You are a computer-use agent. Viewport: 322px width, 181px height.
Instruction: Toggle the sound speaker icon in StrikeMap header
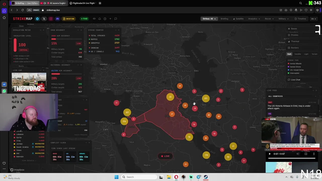click(x=94, y=19)
